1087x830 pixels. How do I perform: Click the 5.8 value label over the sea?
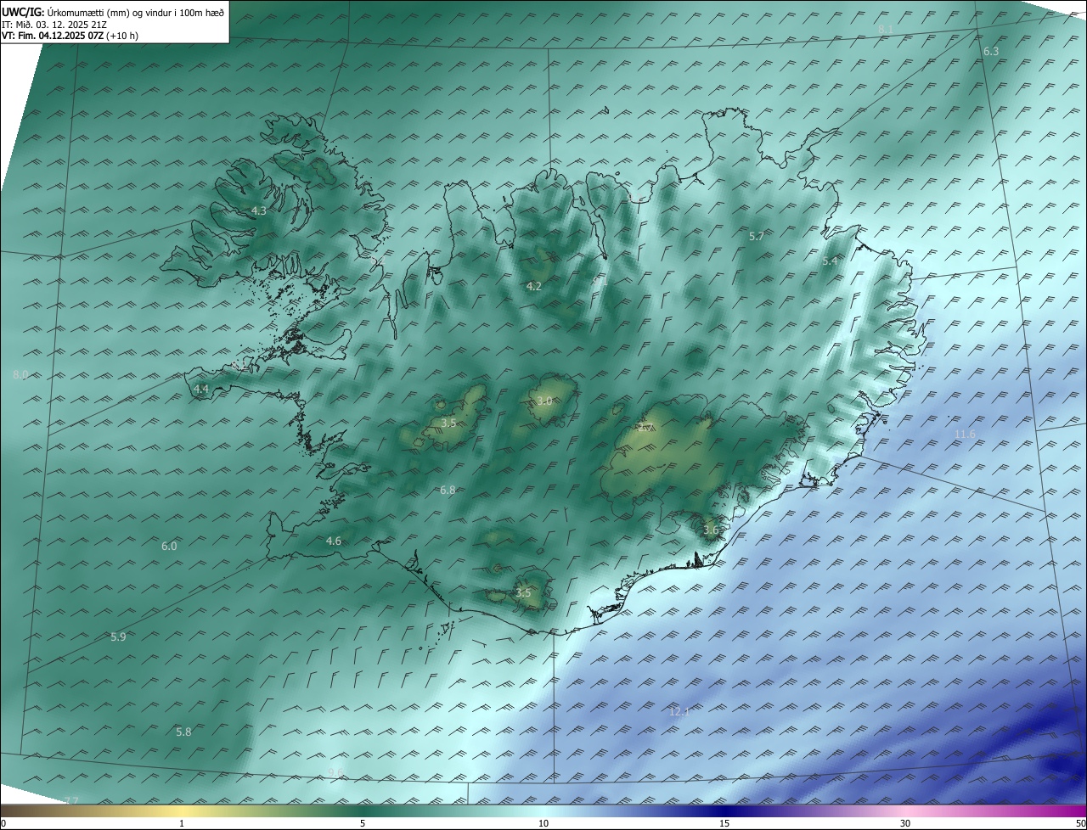pos(183,732)
